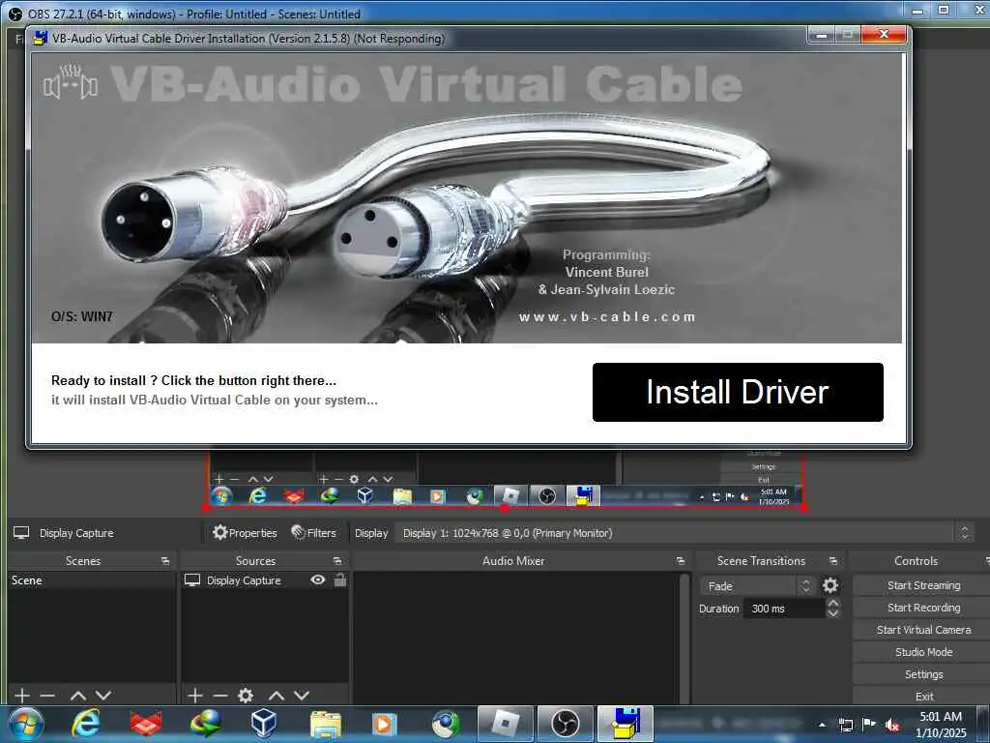The height and width of the screenshot is (743, 990).
Task: Toggle the lock on Display Capture source
Action: [x=340, y=580]
